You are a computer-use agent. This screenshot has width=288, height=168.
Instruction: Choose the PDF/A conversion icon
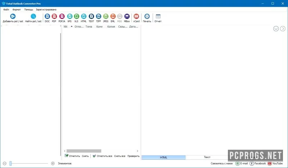62,16
